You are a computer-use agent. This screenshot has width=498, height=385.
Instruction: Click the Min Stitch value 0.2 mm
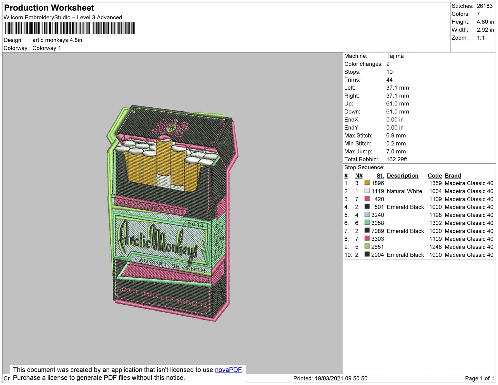point(396,143)
